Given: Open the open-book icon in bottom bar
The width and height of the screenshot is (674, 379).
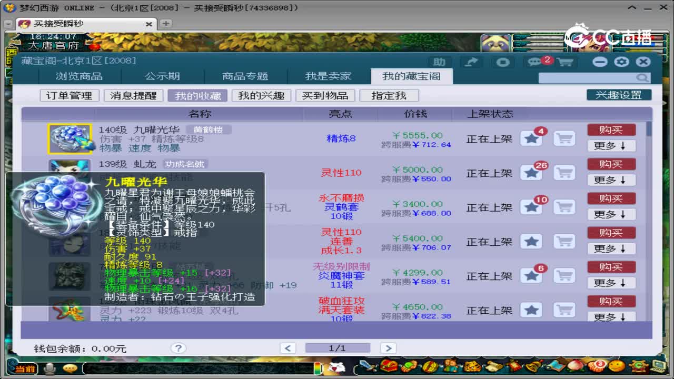Looking at the screenshot, I should [555, 366].
